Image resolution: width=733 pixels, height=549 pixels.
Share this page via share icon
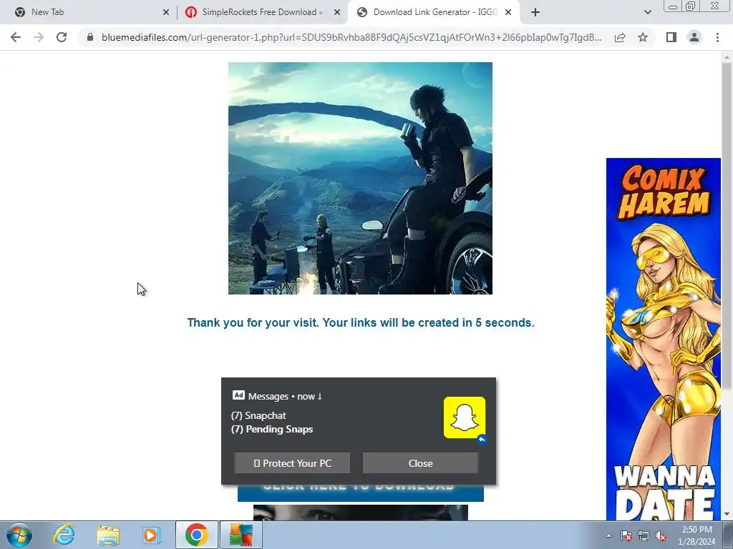click(x=620, y=37)
